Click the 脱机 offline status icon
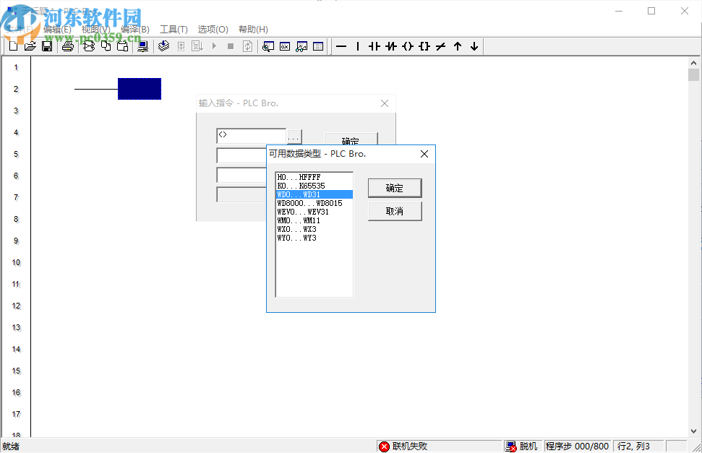 pos(510,446)
